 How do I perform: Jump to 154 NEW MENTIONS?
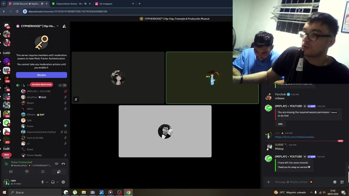pyautogui.click(x=41, y=85)
